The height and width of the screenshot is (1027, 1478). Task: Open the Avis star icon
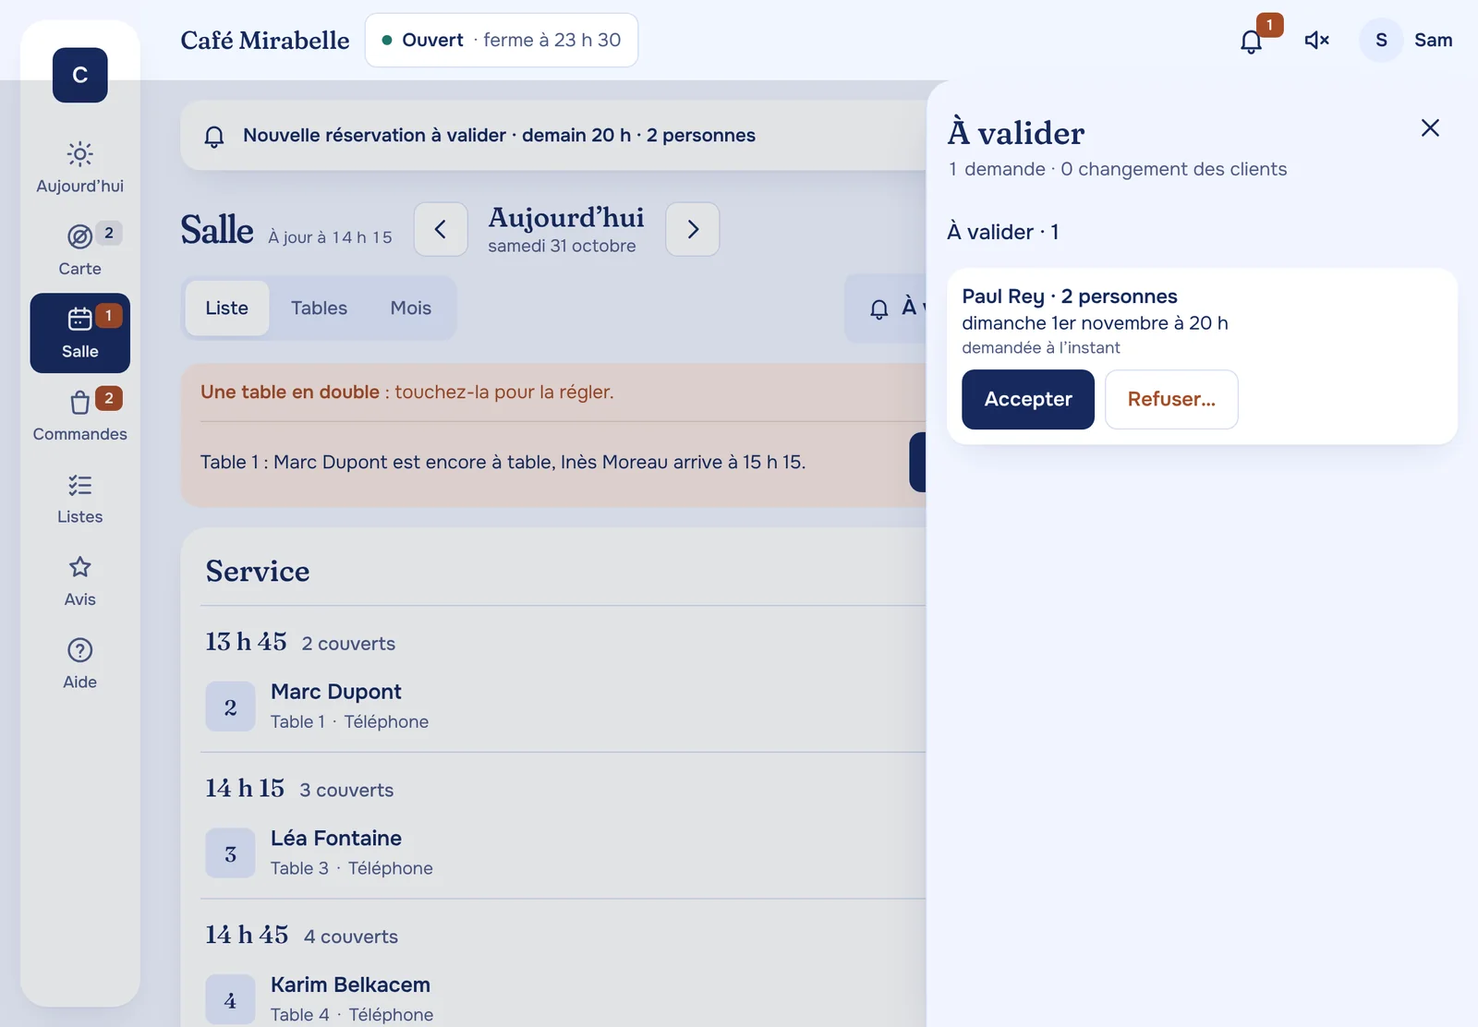click(x=79, y=567)
